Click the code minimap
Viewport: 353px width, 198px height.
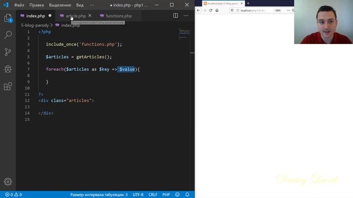[184, 34]
